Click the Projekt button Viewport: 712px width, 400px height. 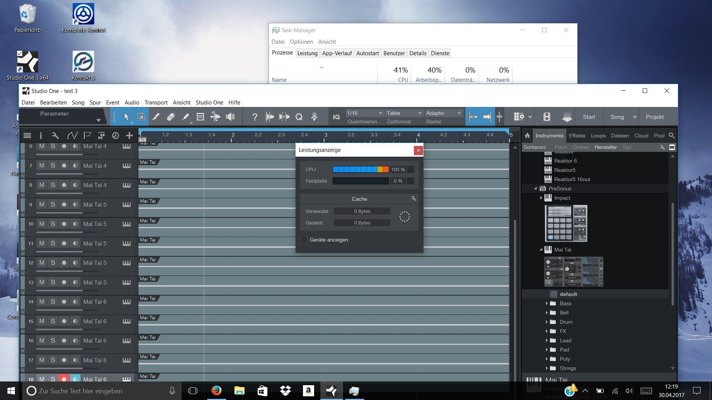coord(655,117)
